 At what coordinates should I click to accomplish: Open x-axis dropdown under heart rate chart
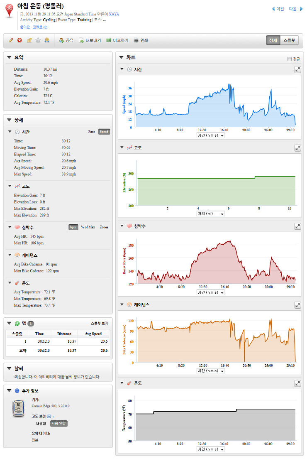[210, 292]
